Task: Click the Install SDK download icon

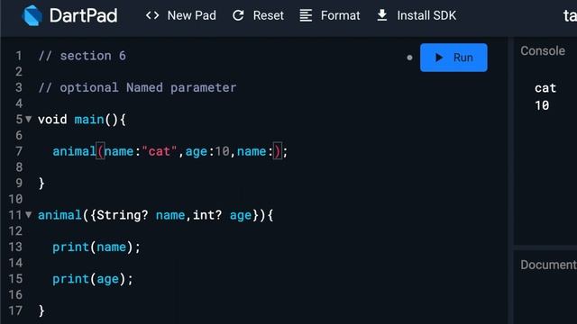Action: click(382, 15)
